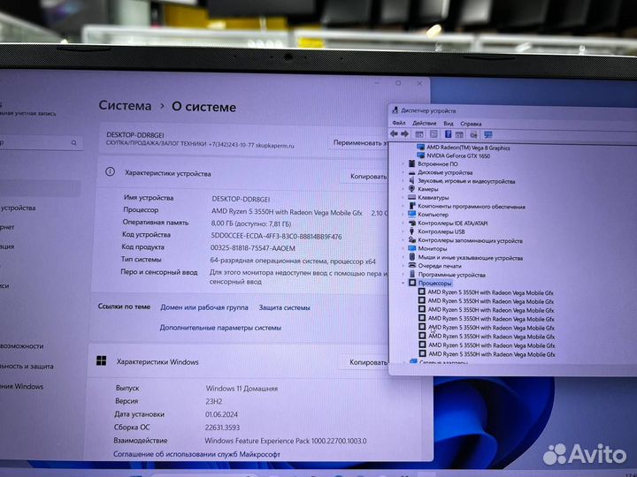Image resolution: width=637 pixels, height=477 pixels.
Task: Select the Процессоры label in tree
Action: coord(434,284)
